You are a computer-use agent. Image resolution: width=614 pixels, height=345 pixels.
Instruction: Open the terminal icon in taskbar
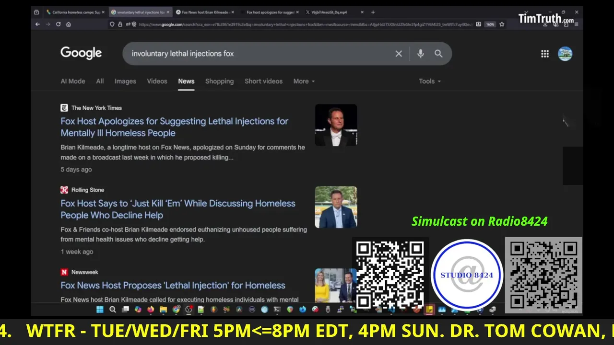[x=277, y=310]
